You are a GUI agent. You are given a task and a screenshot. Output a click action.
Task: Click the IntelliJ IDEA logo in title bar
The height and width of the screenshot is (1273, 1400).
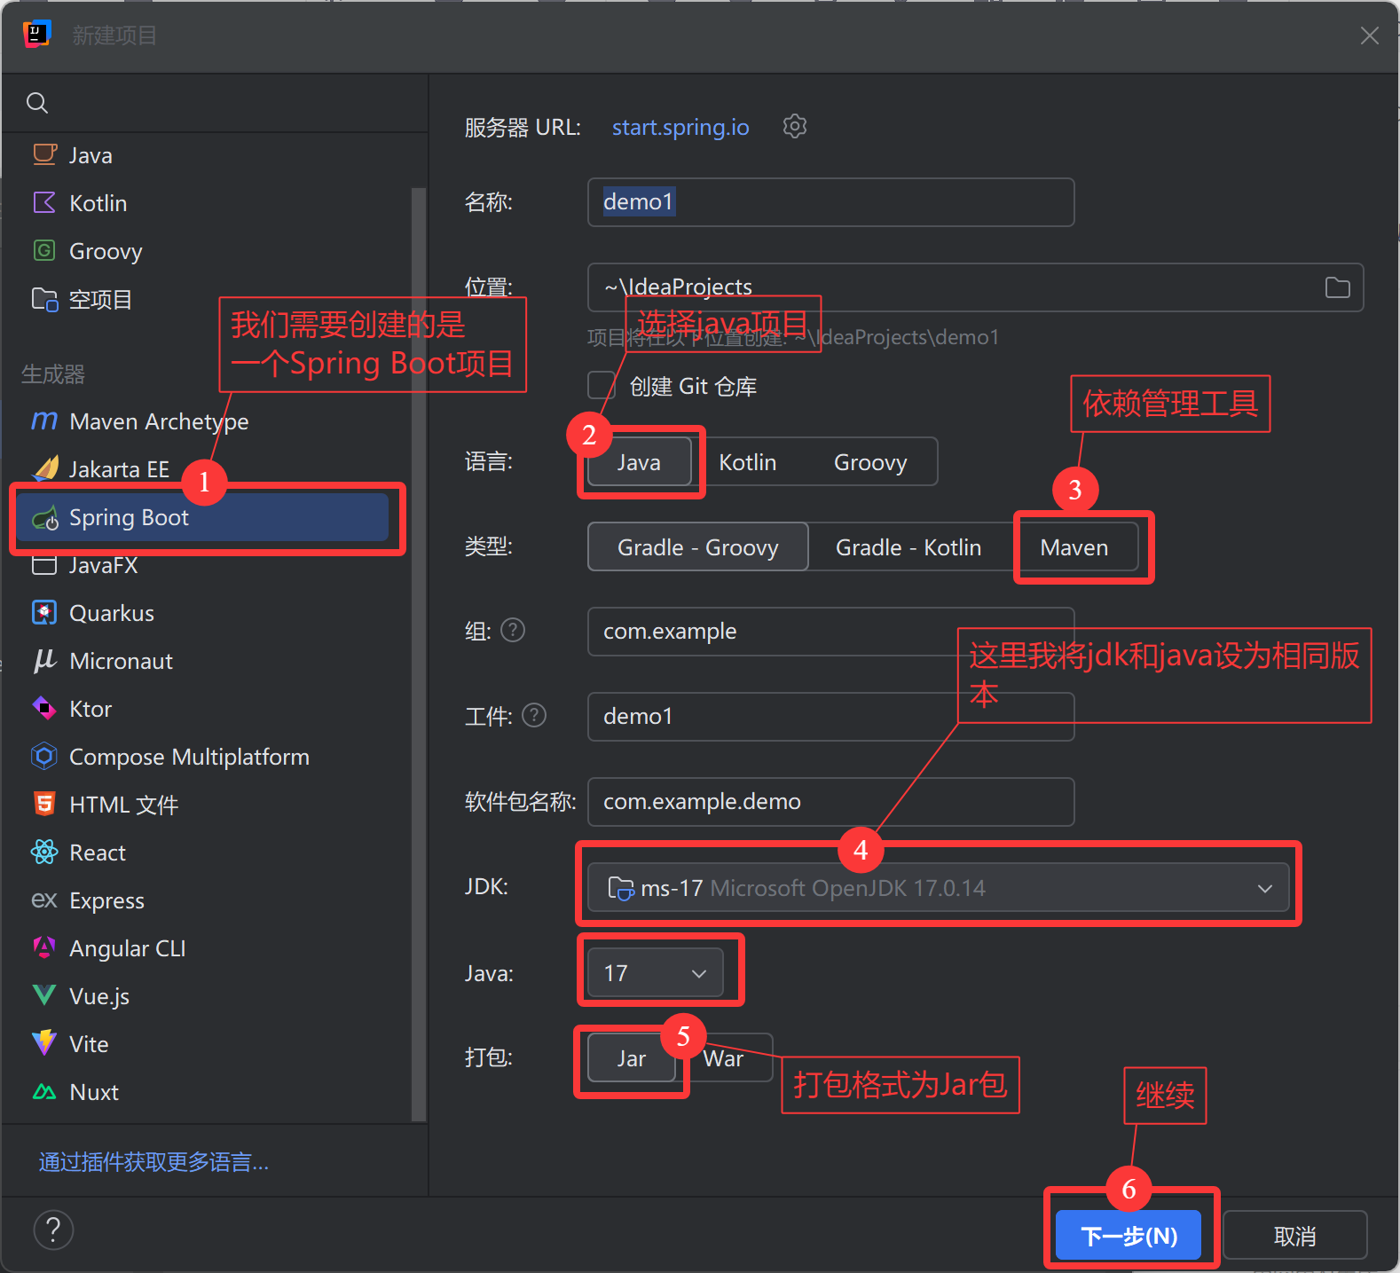36,35
